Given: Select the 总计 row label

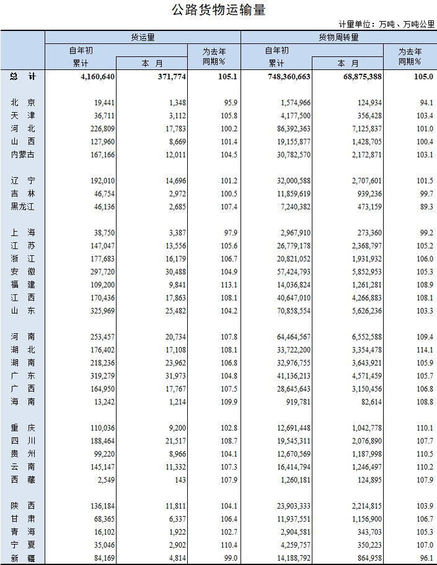Looking at the screenshot, I should 23,76.
